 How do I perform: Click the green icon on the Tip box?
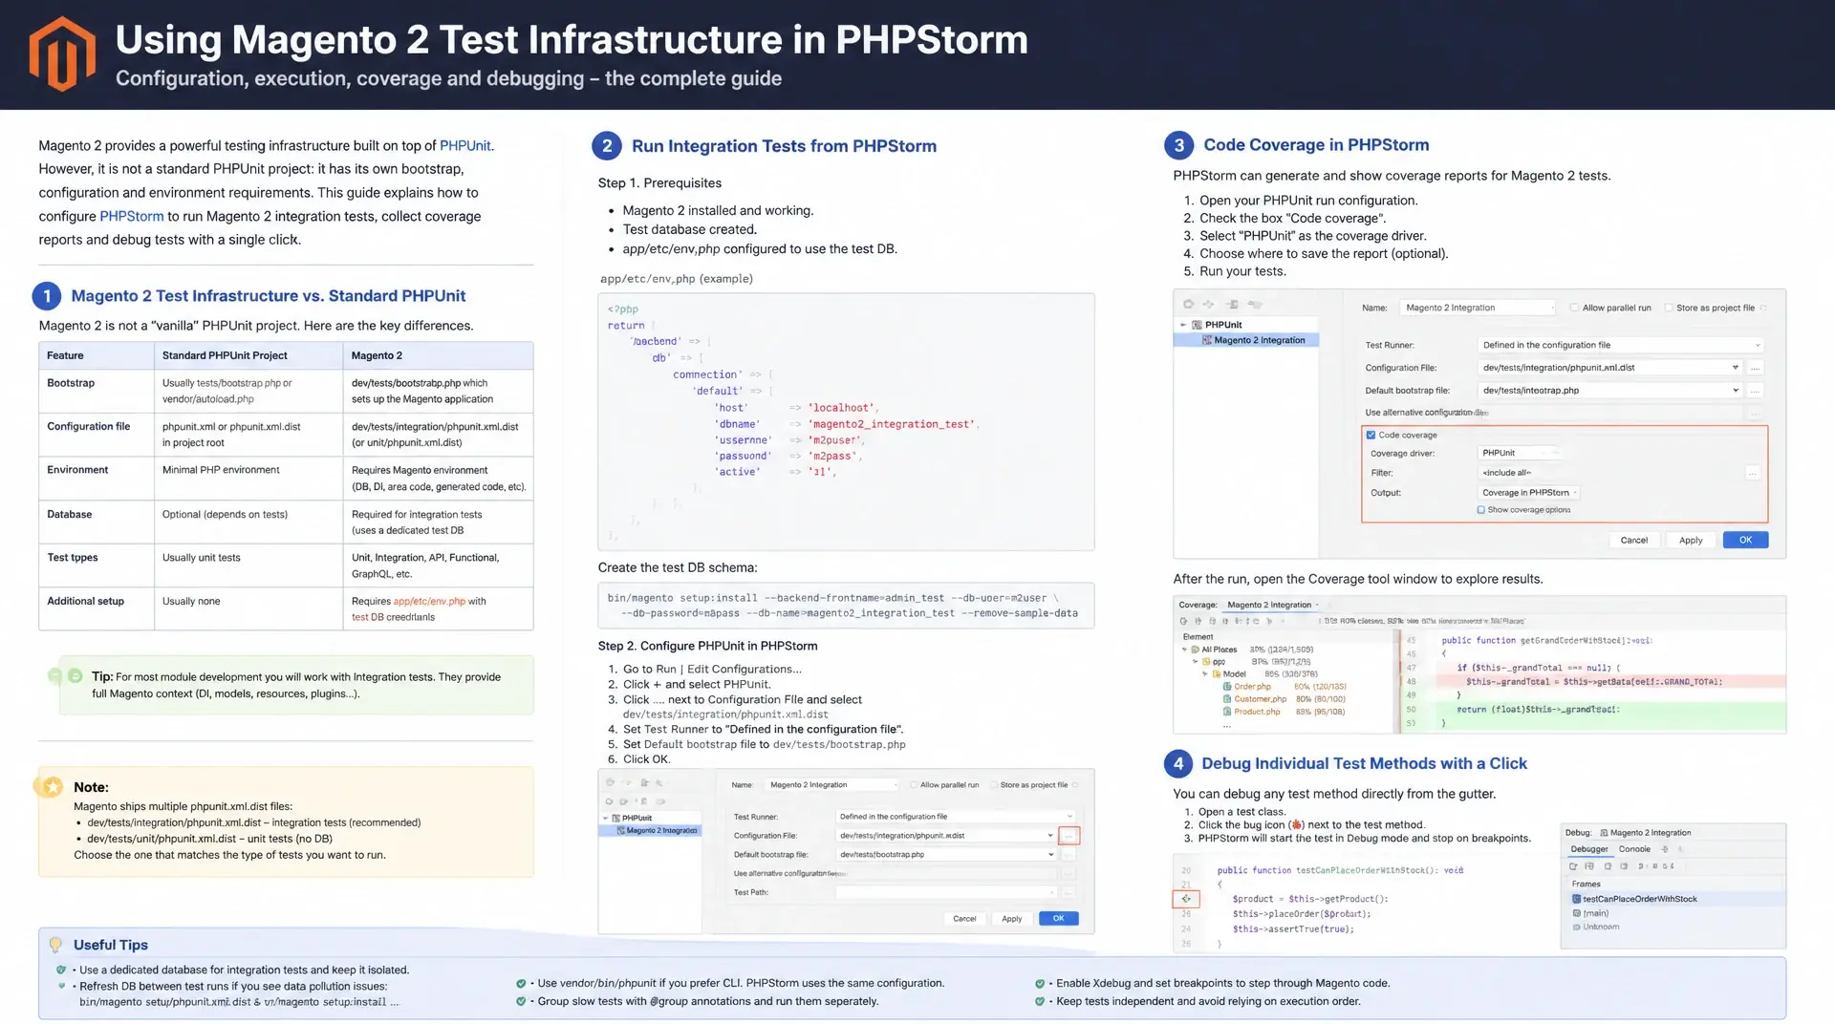pos(75,675)
